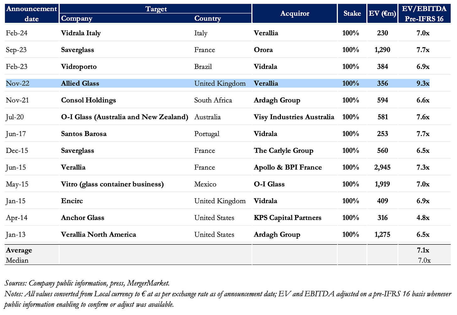Select the 'Feb-24' date cell
The height and width of the screenshot is (315, 457).
click(17, 33)
